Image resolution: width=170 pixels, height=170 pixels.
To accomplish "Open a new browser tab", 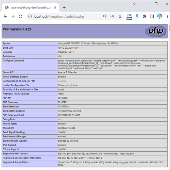I will pos(64,7).
